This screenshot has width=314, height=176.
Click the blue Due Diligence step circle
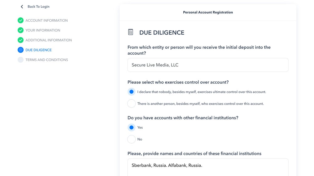[20, 50]
